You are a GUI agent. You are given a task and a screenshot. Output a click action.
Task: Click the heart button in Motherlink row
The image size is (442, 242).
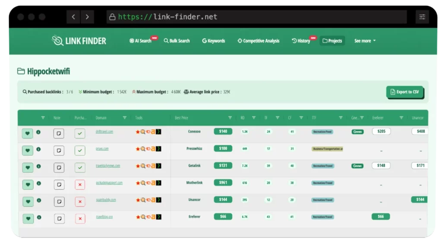28,185
